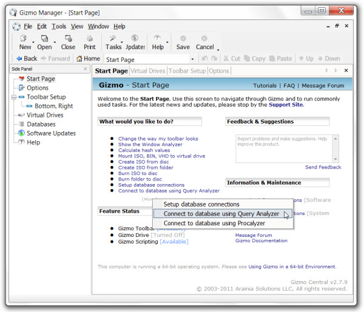
Task: Open the Tutorials link
Action: click(265, 86)
